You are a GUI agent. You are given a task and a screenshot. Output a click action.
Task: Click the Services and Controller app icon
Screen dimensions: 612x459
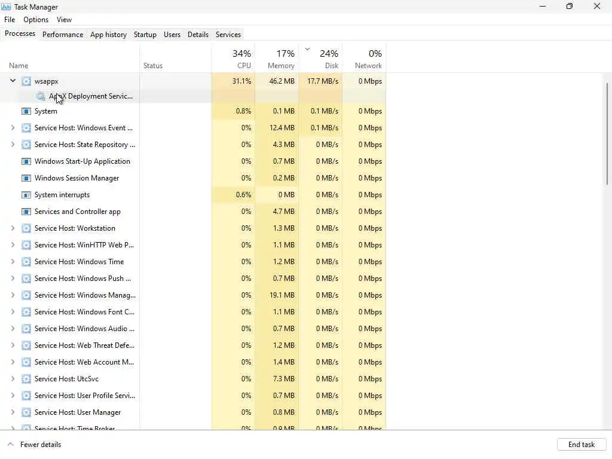(26, 212)
